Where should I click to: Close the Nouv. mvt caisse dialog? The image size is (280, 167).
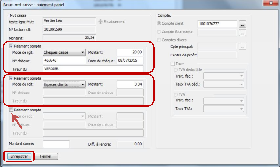point(271,3)
